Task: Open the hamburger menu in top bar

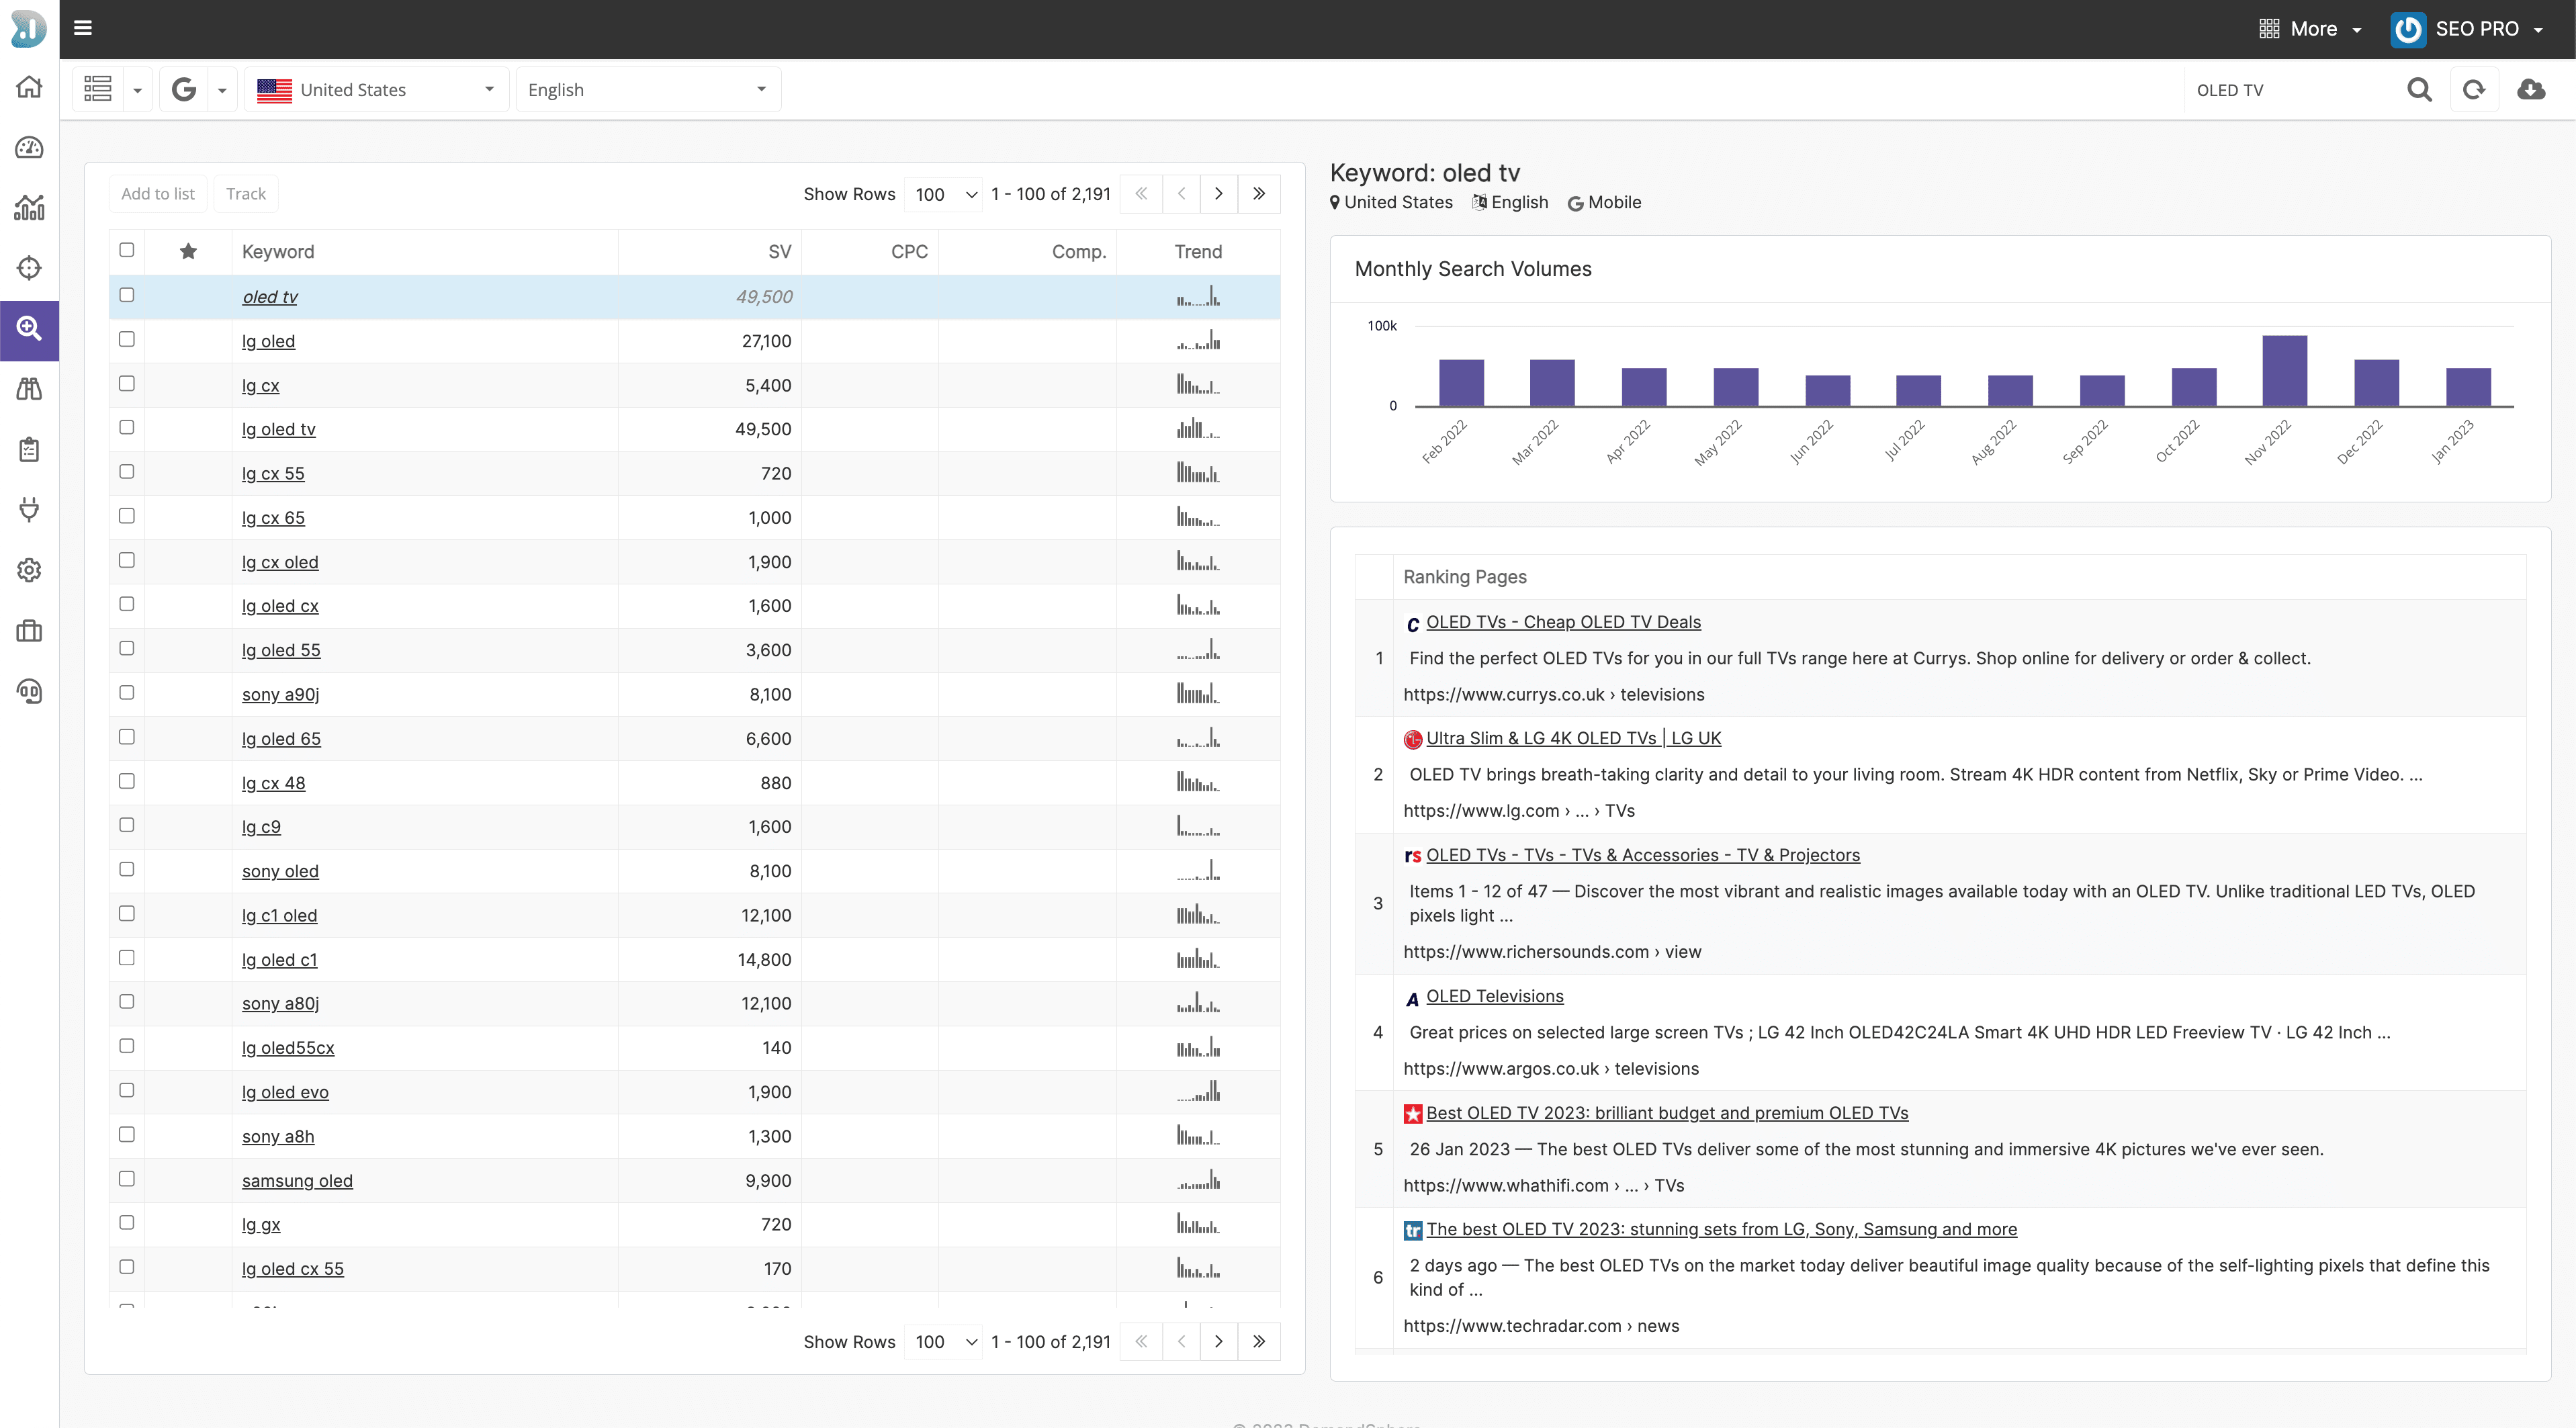Action: coord(83,28)
